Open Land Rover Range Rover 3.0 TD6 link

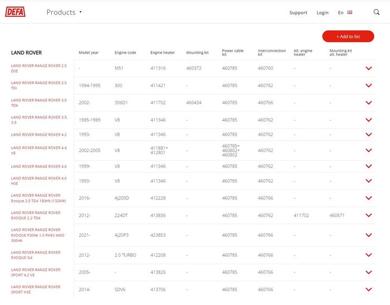39,103
